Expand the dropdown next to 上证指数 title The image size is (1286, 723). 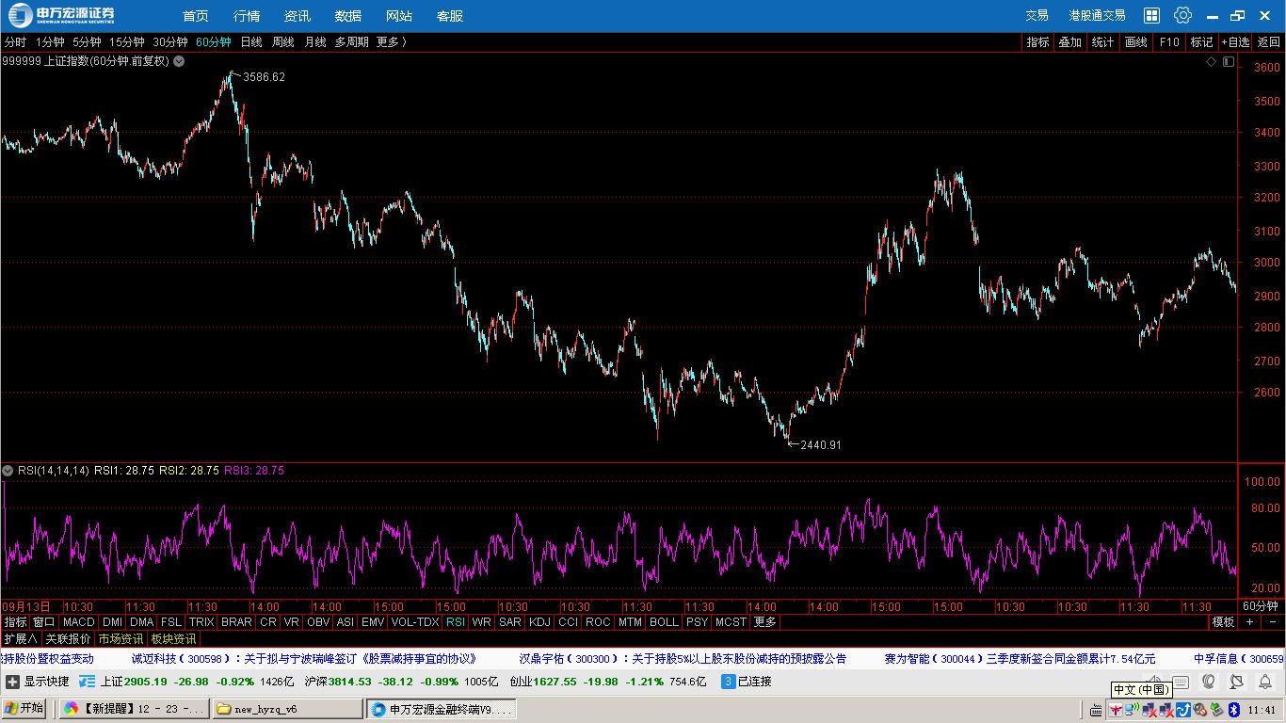click(179, 61)
